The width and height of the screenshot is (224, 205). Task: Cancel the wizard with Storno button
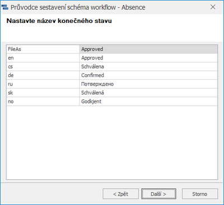pyautogui.click(x=200, y=194)
